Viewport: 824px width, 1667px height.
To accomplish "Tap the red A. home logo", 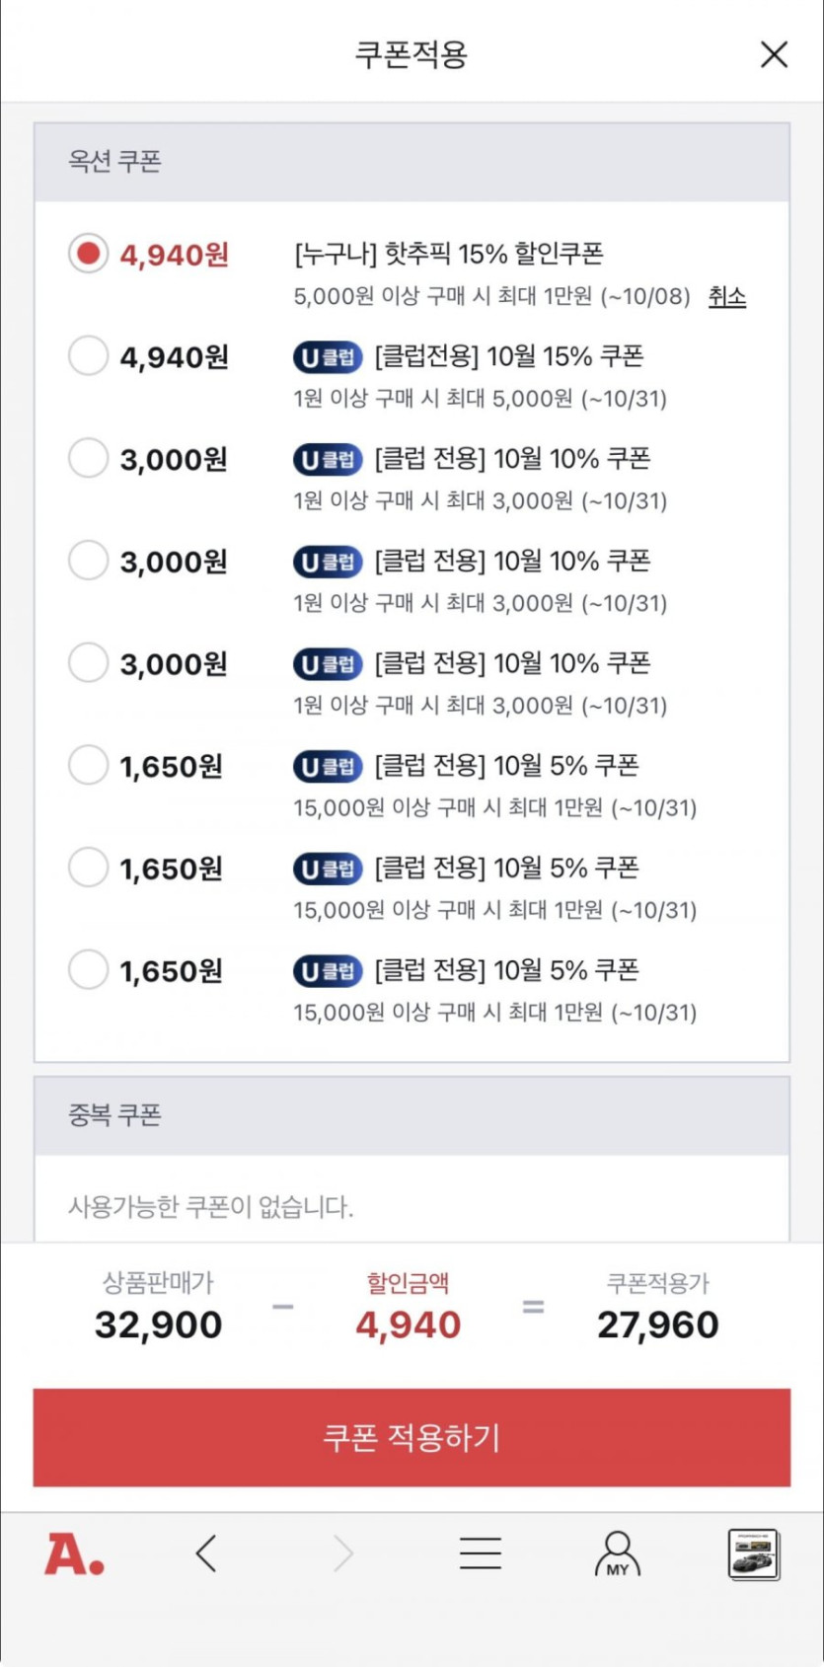I will [x=74, y=1554].
